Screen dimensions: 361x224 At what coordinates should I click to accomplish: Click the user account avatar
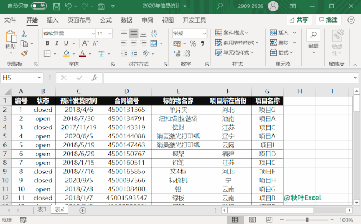coord(273,6)
